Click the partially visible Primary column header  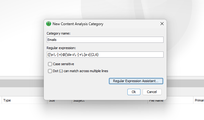[199, 100]
